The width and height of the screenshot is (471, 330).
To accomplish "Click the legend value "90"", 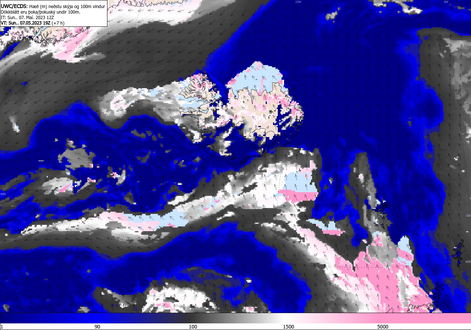I will (x=97, y=327).
